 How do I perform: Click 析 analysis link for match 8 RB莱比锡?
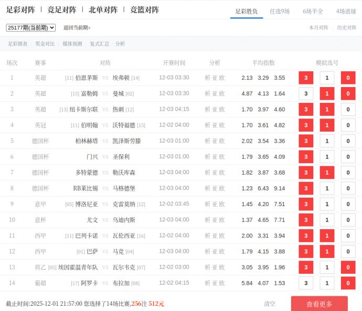coord(207,188)
